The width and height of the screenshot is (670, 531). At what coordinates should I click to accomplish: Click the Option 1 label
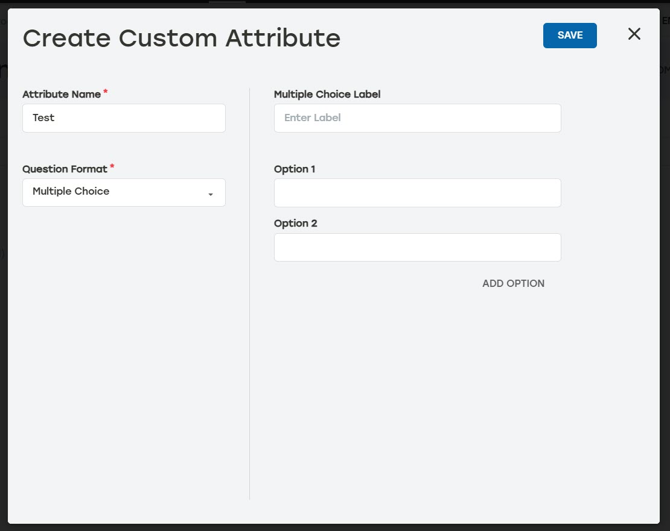(x=295, y=169)
